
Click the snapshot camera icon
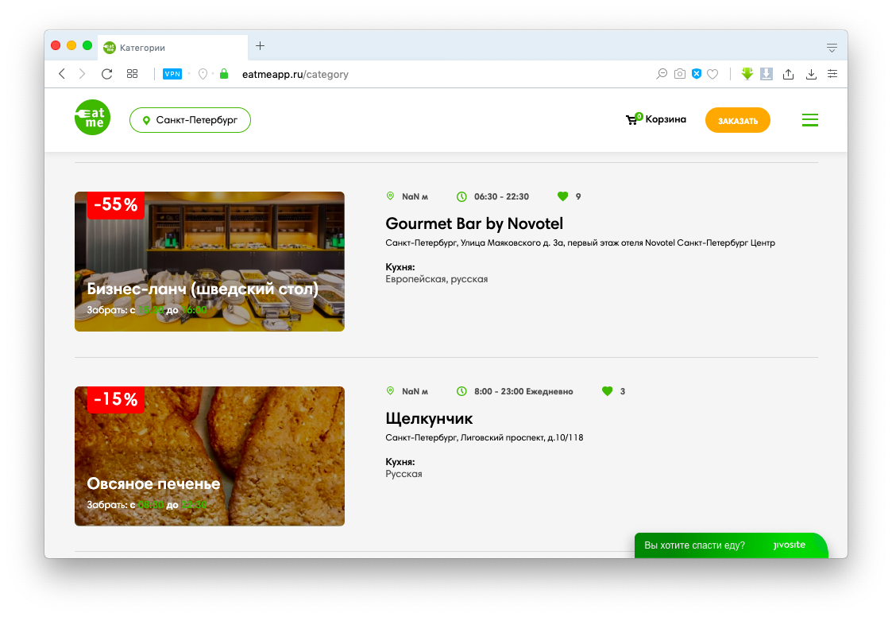(679, 74)
